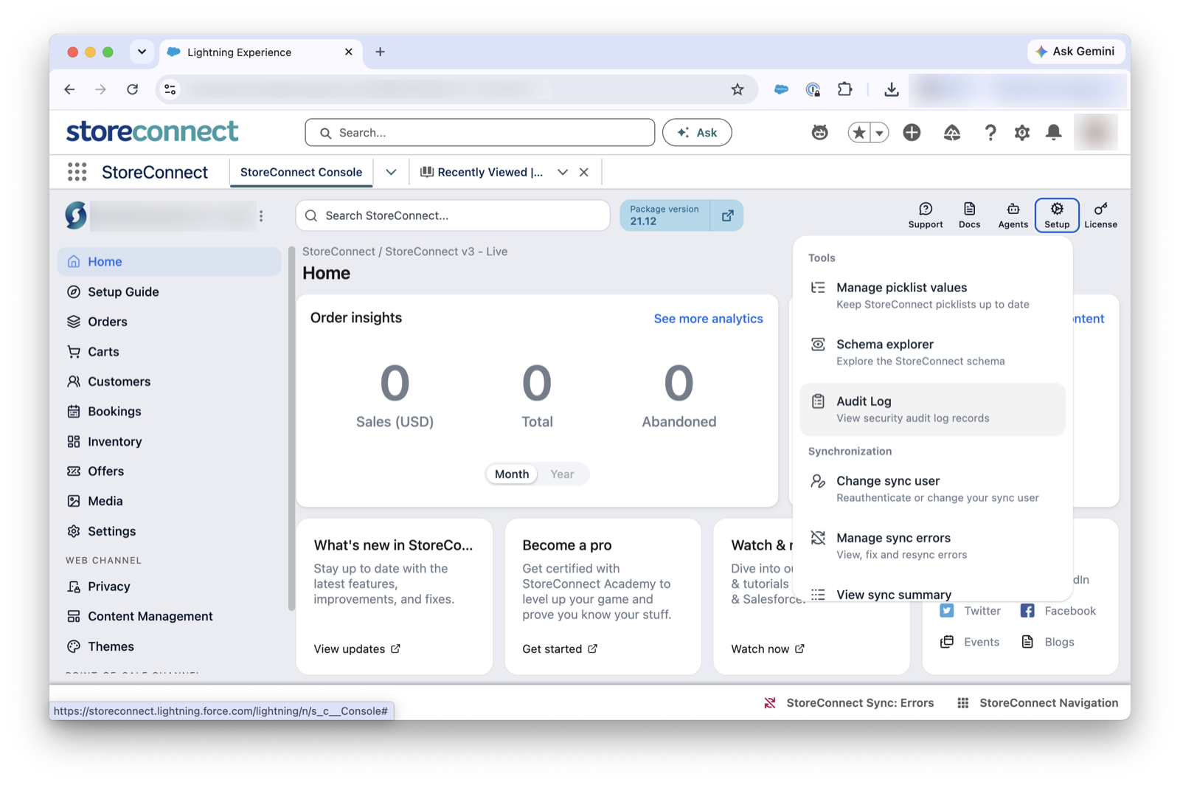Click See more analytics link
This screenshot has height=785, width=1180.
click(708, 319)
